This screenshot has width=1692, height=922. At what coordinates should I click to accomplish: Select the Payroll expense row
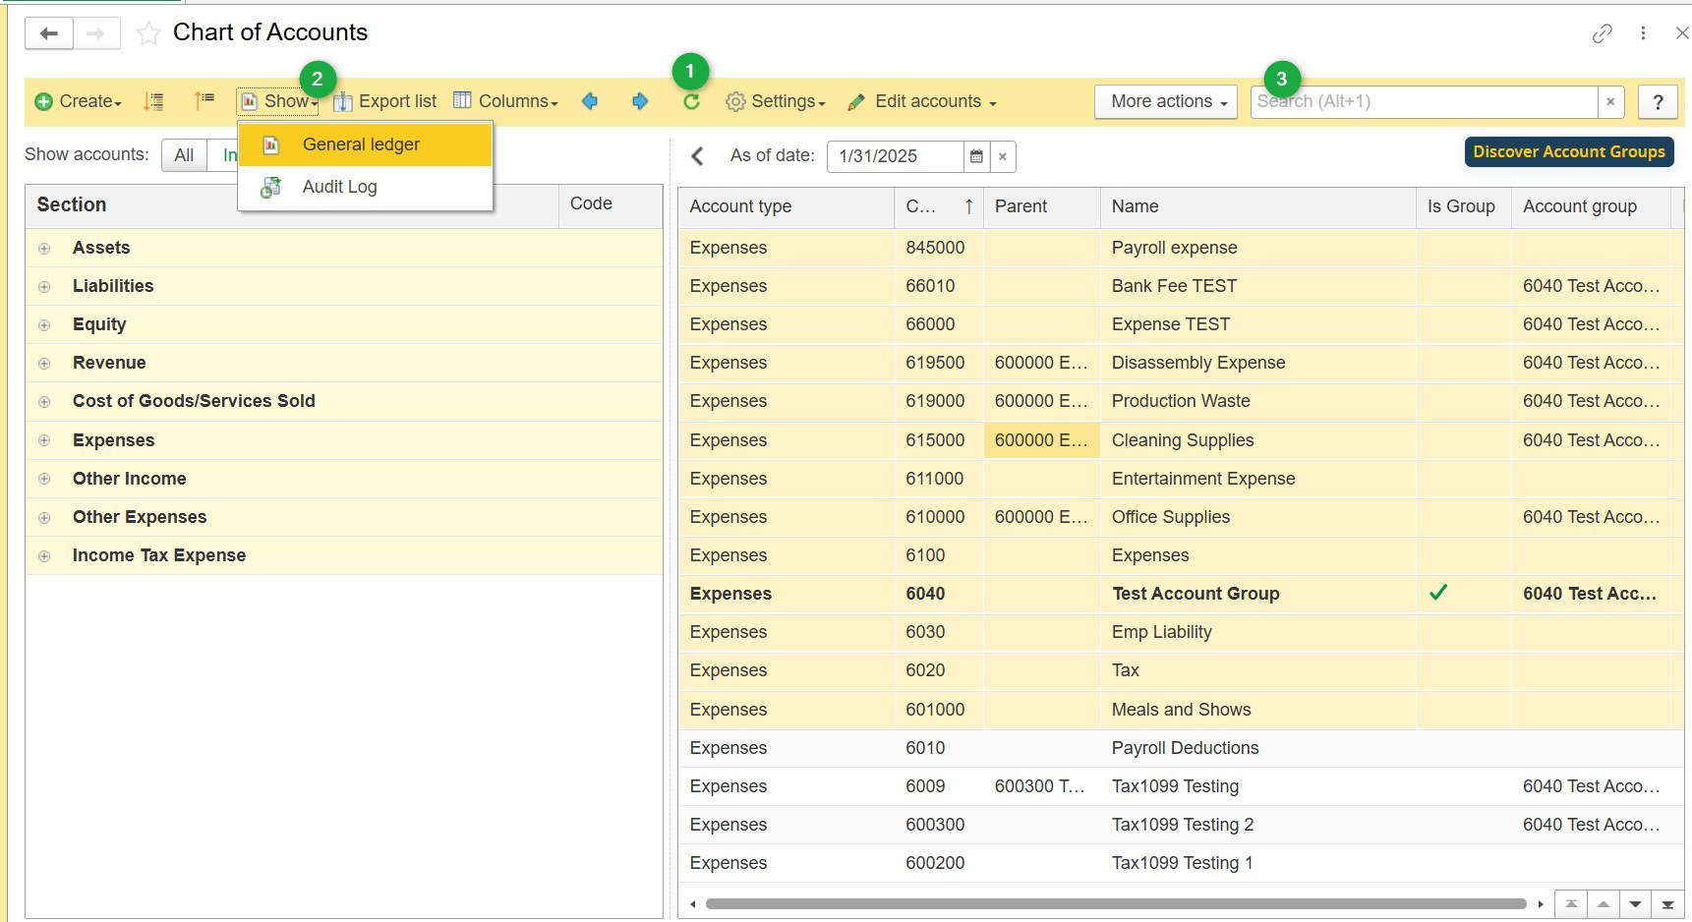[1181, 248]
